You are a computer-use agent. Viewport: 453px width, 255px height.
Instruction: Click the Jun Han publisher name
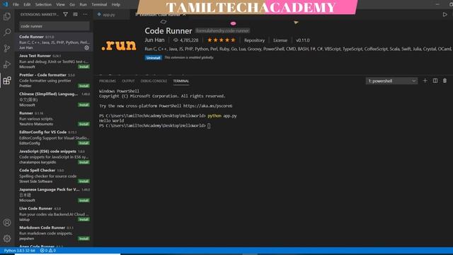click(x=154, y=40)
